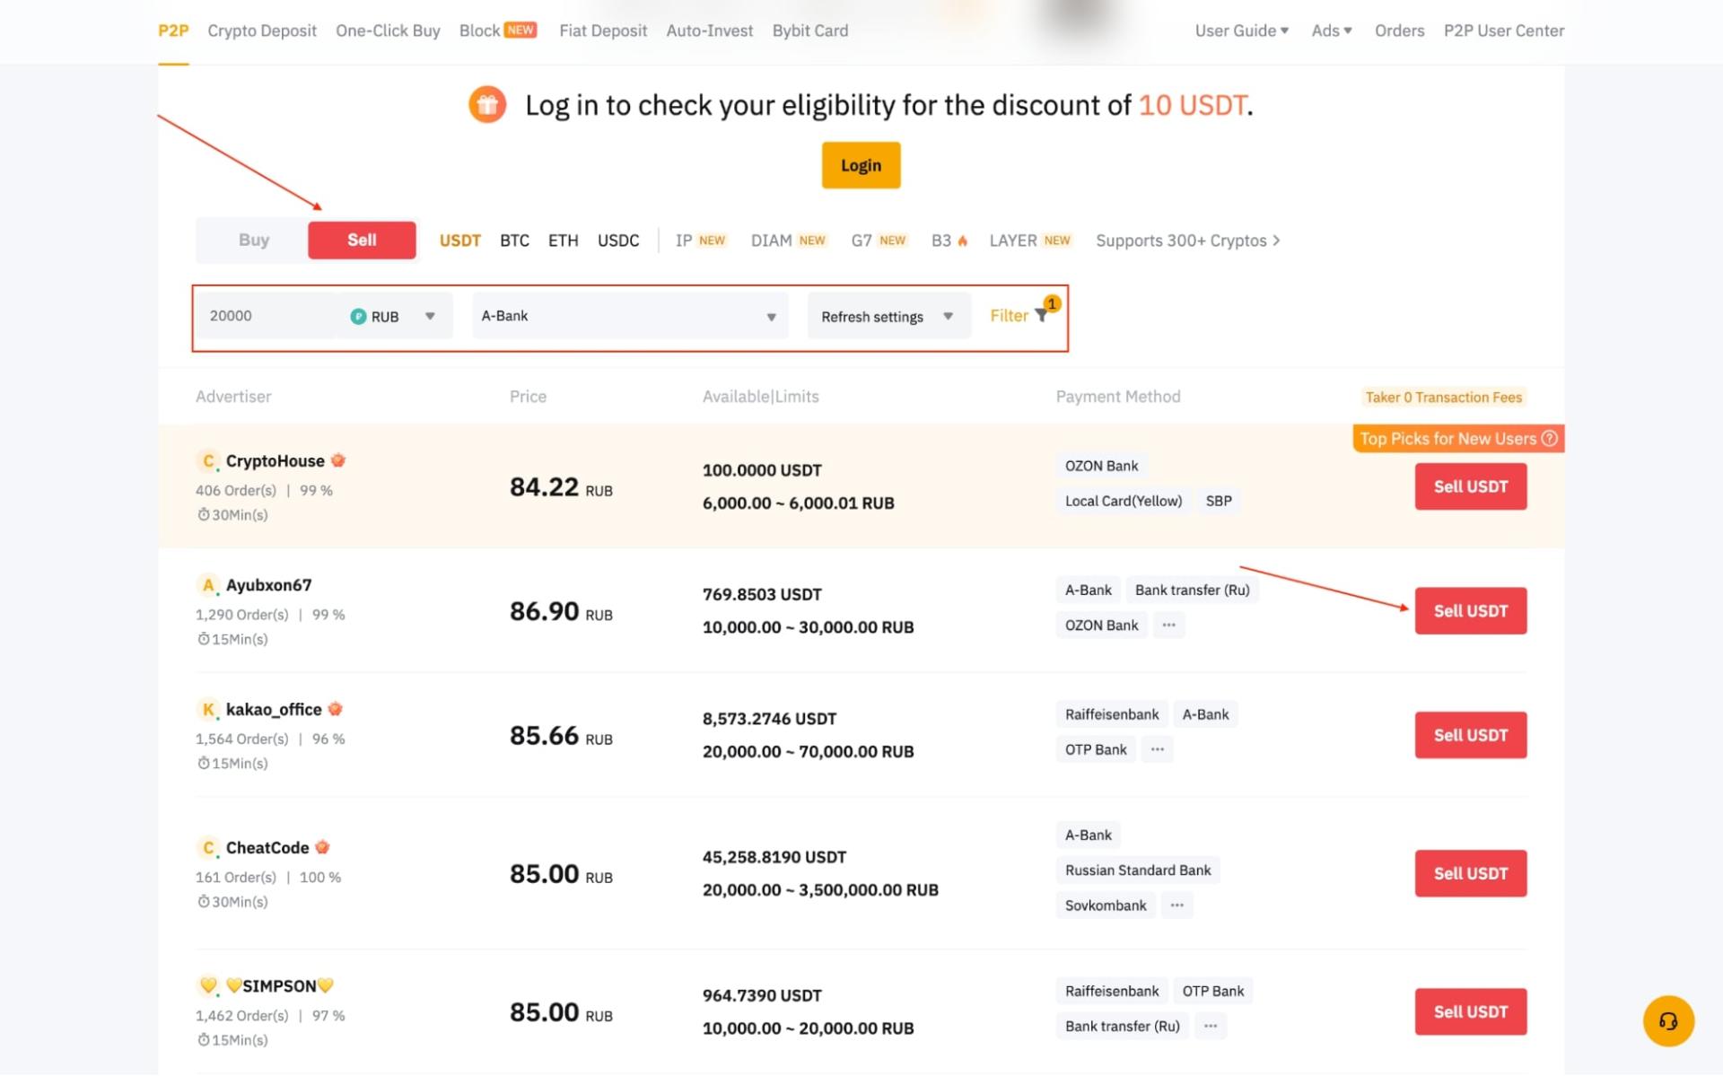Expand the A-Bank payment method dropdown

click(629, 316)
